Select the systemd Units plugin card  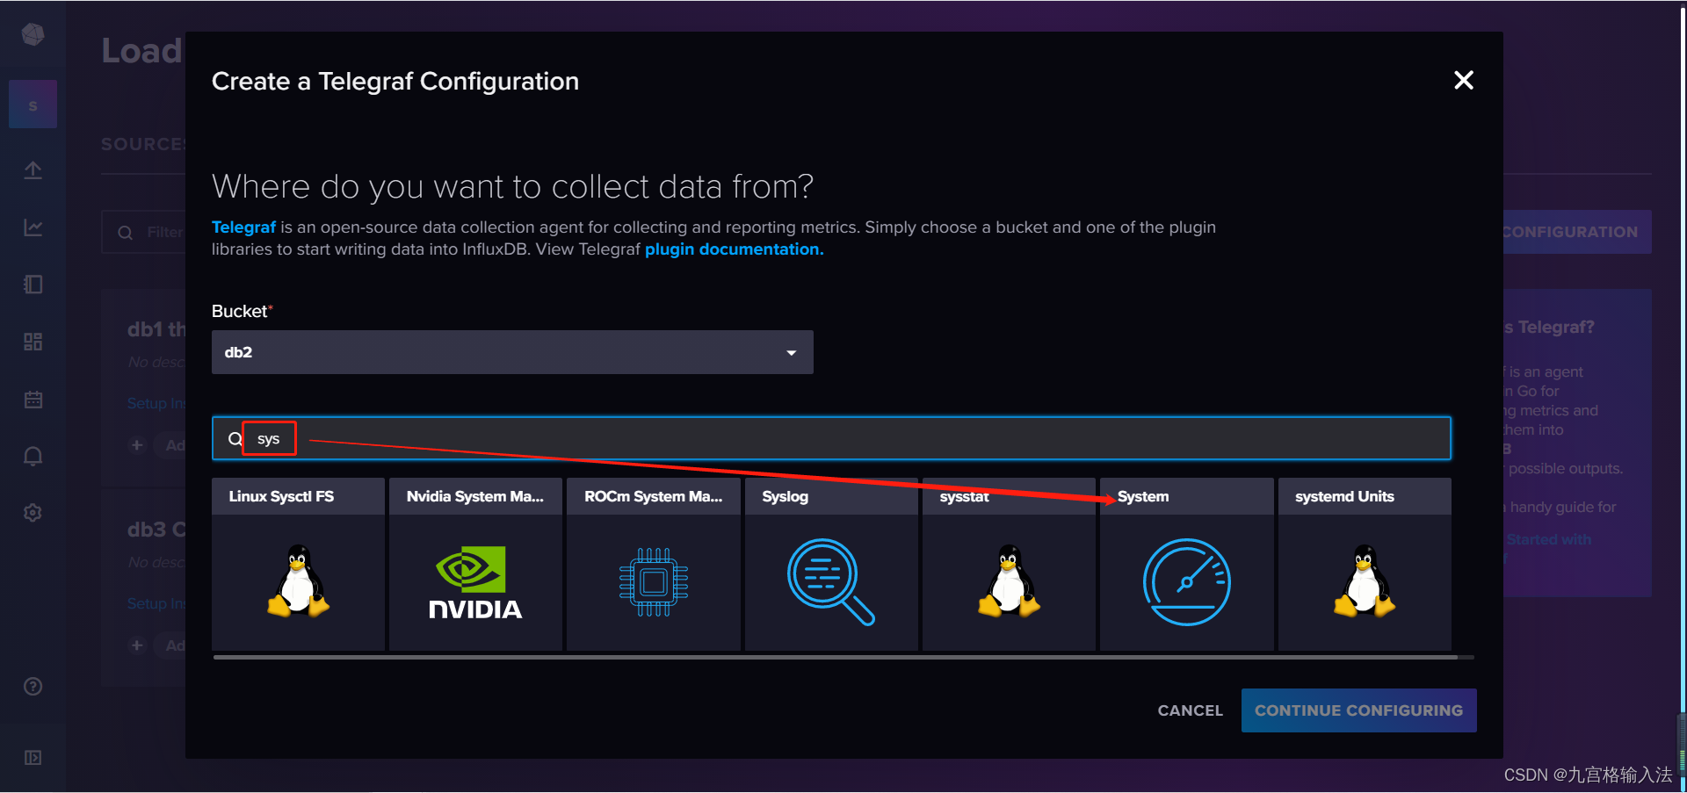pyautogui.click(x=1365, y=564)
